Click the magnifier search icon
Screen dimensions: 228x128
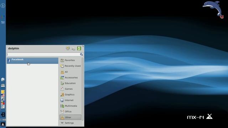pyautogui.click(x=82, y=54)
